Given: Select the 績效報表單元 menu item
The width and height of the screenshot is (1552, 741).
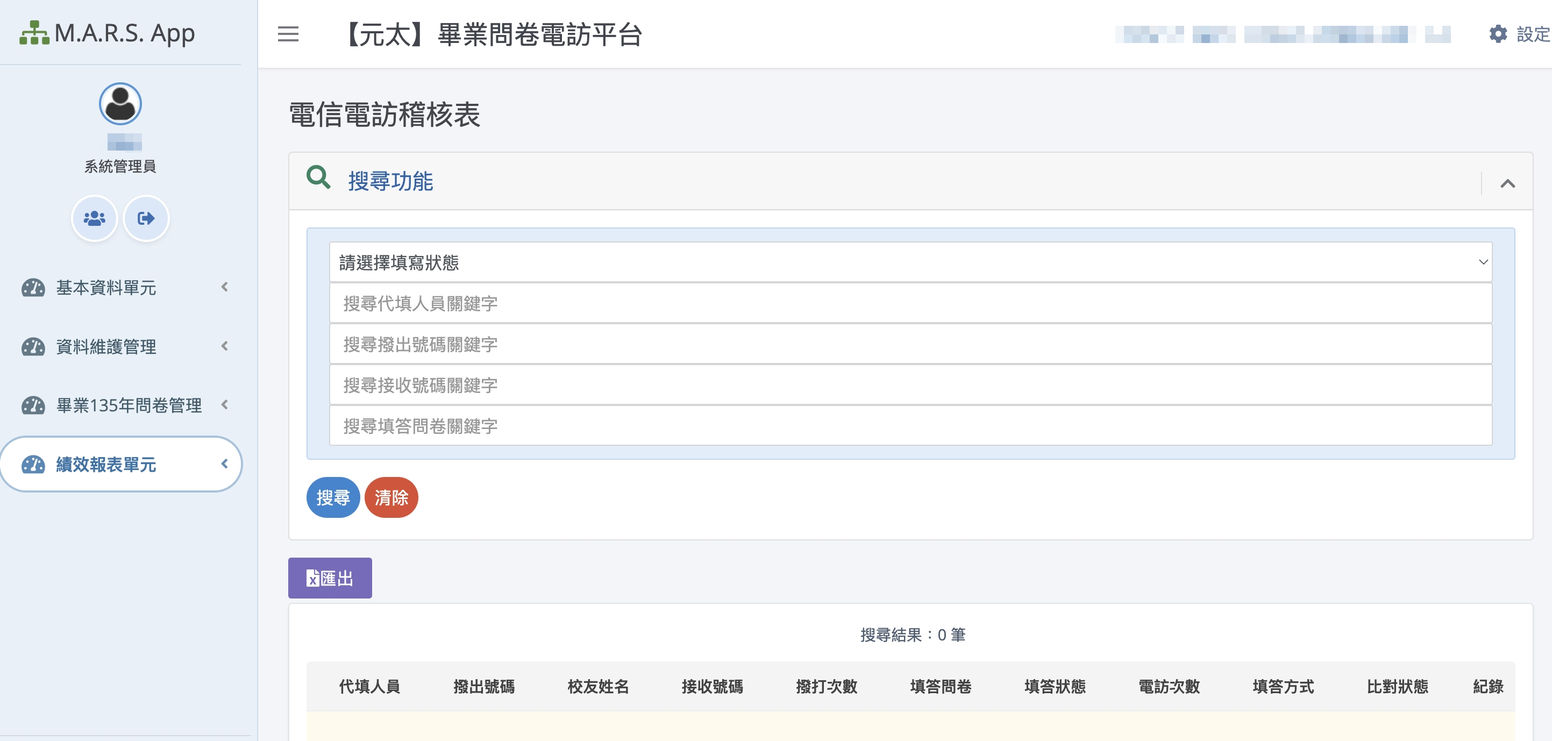Looking at the screenshot, I should click(x=120, y=465).
